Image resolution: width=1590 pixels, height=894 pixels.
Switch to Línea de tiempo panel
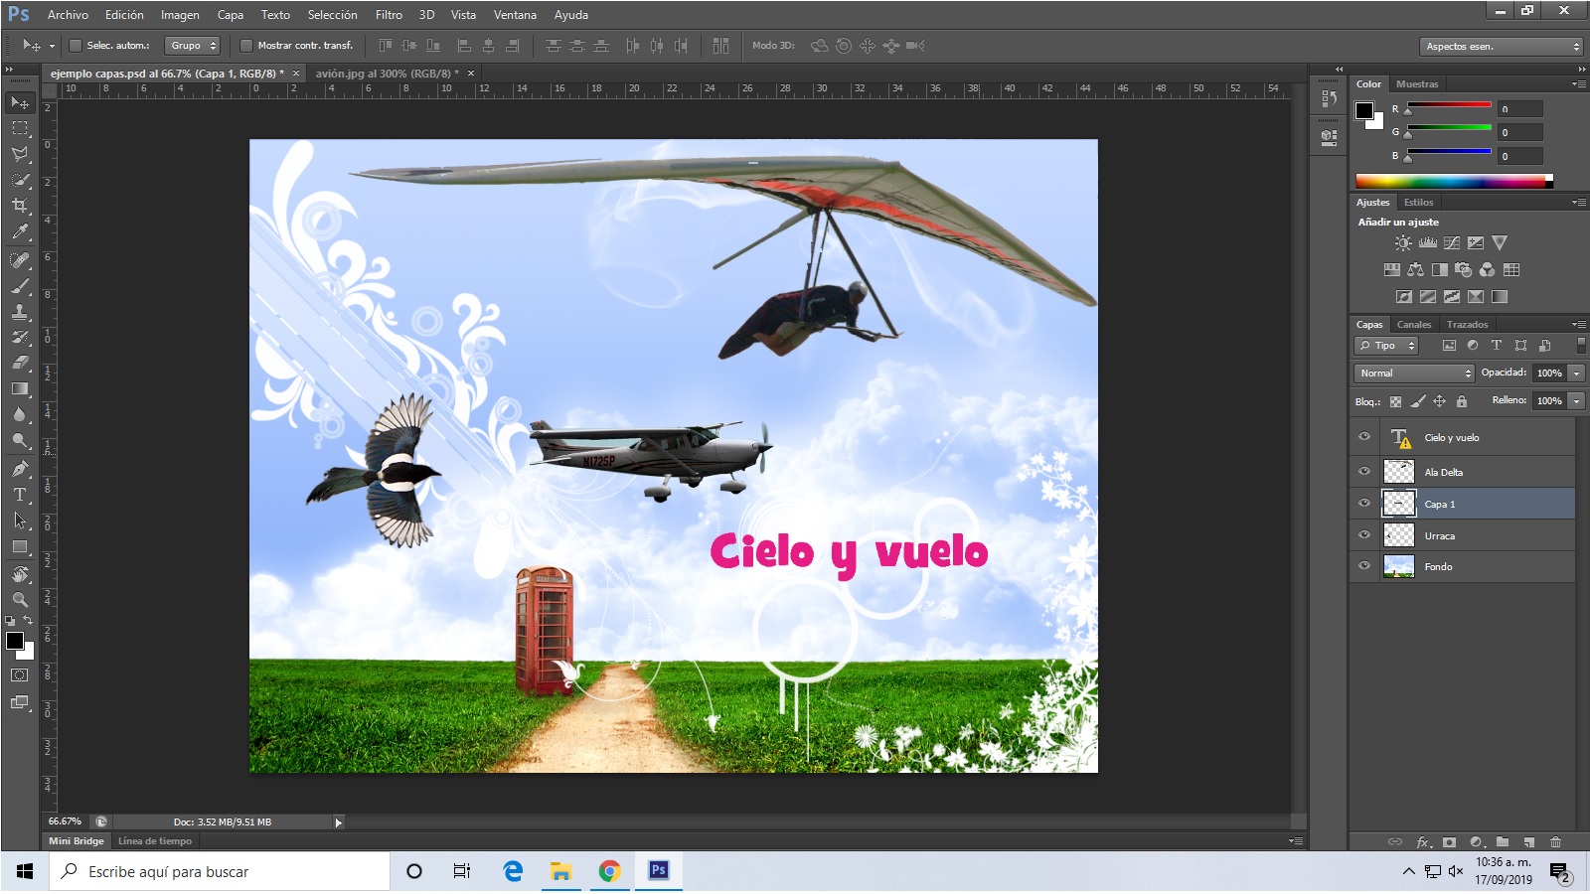pos(154,840)
